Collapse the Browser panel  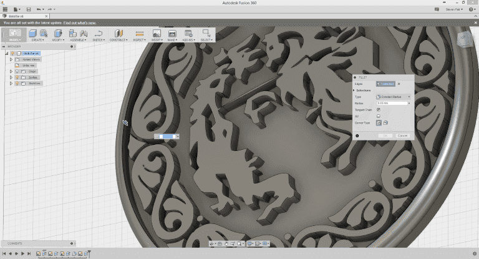point(4,46)
